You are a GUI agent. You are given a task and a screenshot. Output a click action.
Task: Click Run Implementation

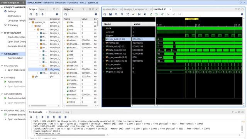(x=17, y=98)
